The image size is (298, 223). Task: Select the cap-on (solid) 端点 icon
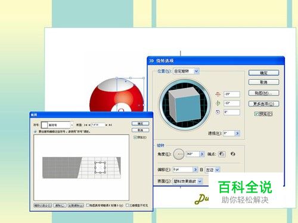coord(222,154)
